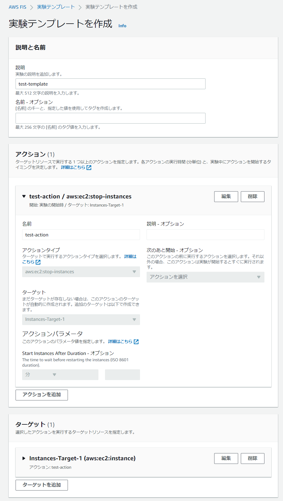The width and height of the screenshot is (283, 501).
Task: Click the Instances-Target-1 (aws:ec2:instance) heading
Action: click(x=82, y=458)
